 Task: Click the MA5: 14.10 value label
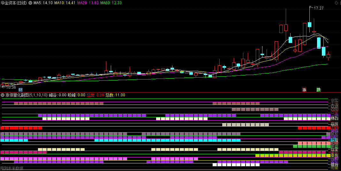click(x=43, y=3)
